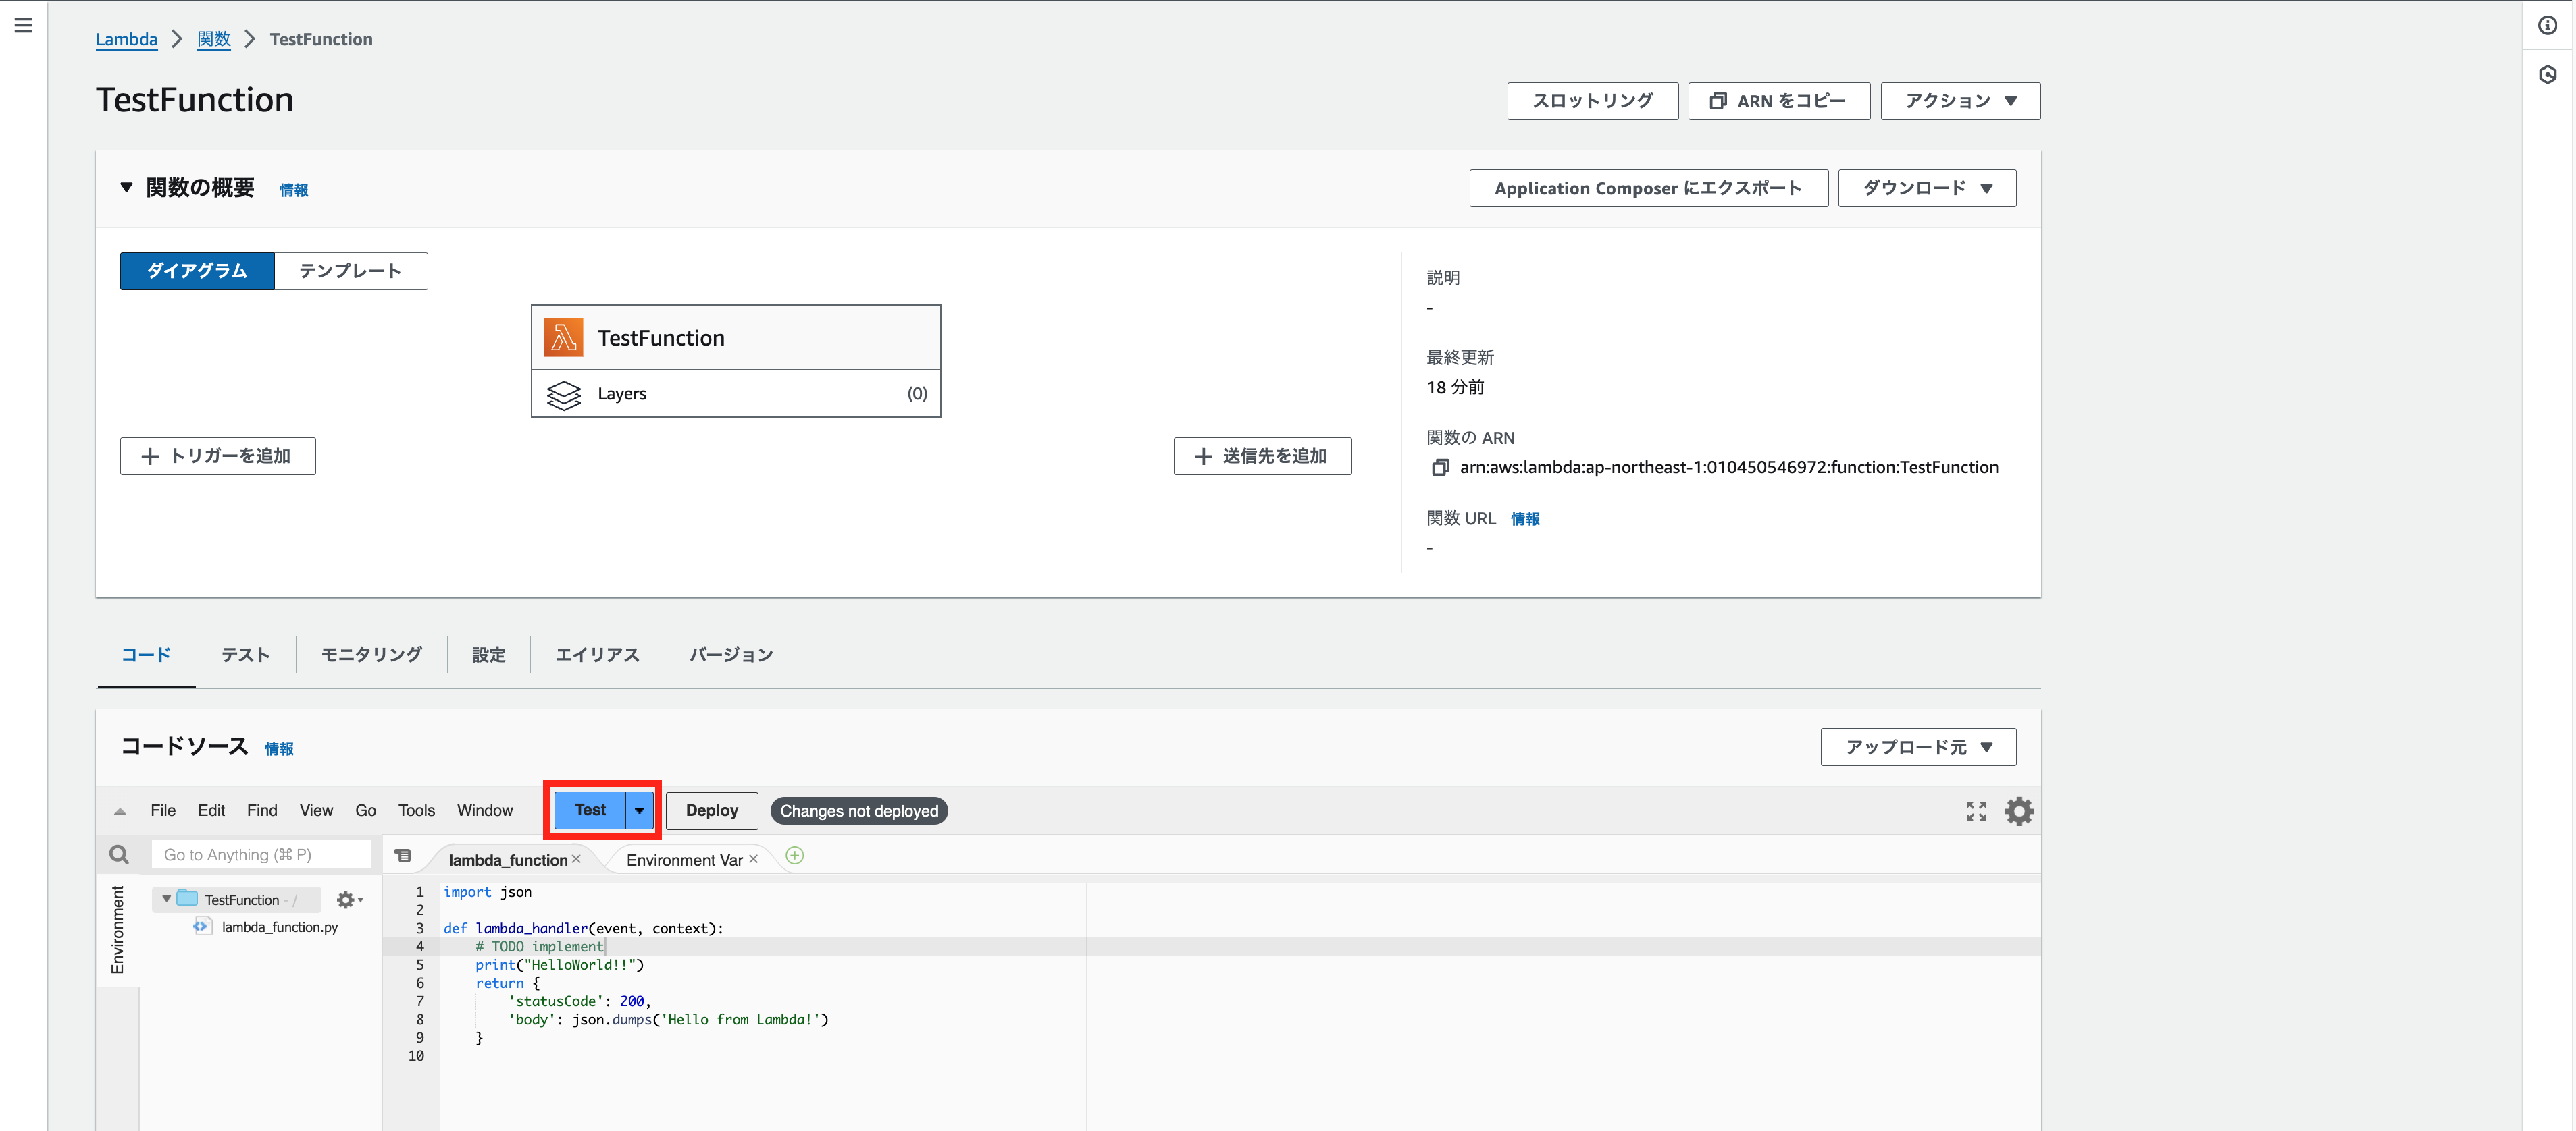Toggle fullscreen editor mode icon

point(1976,810)
